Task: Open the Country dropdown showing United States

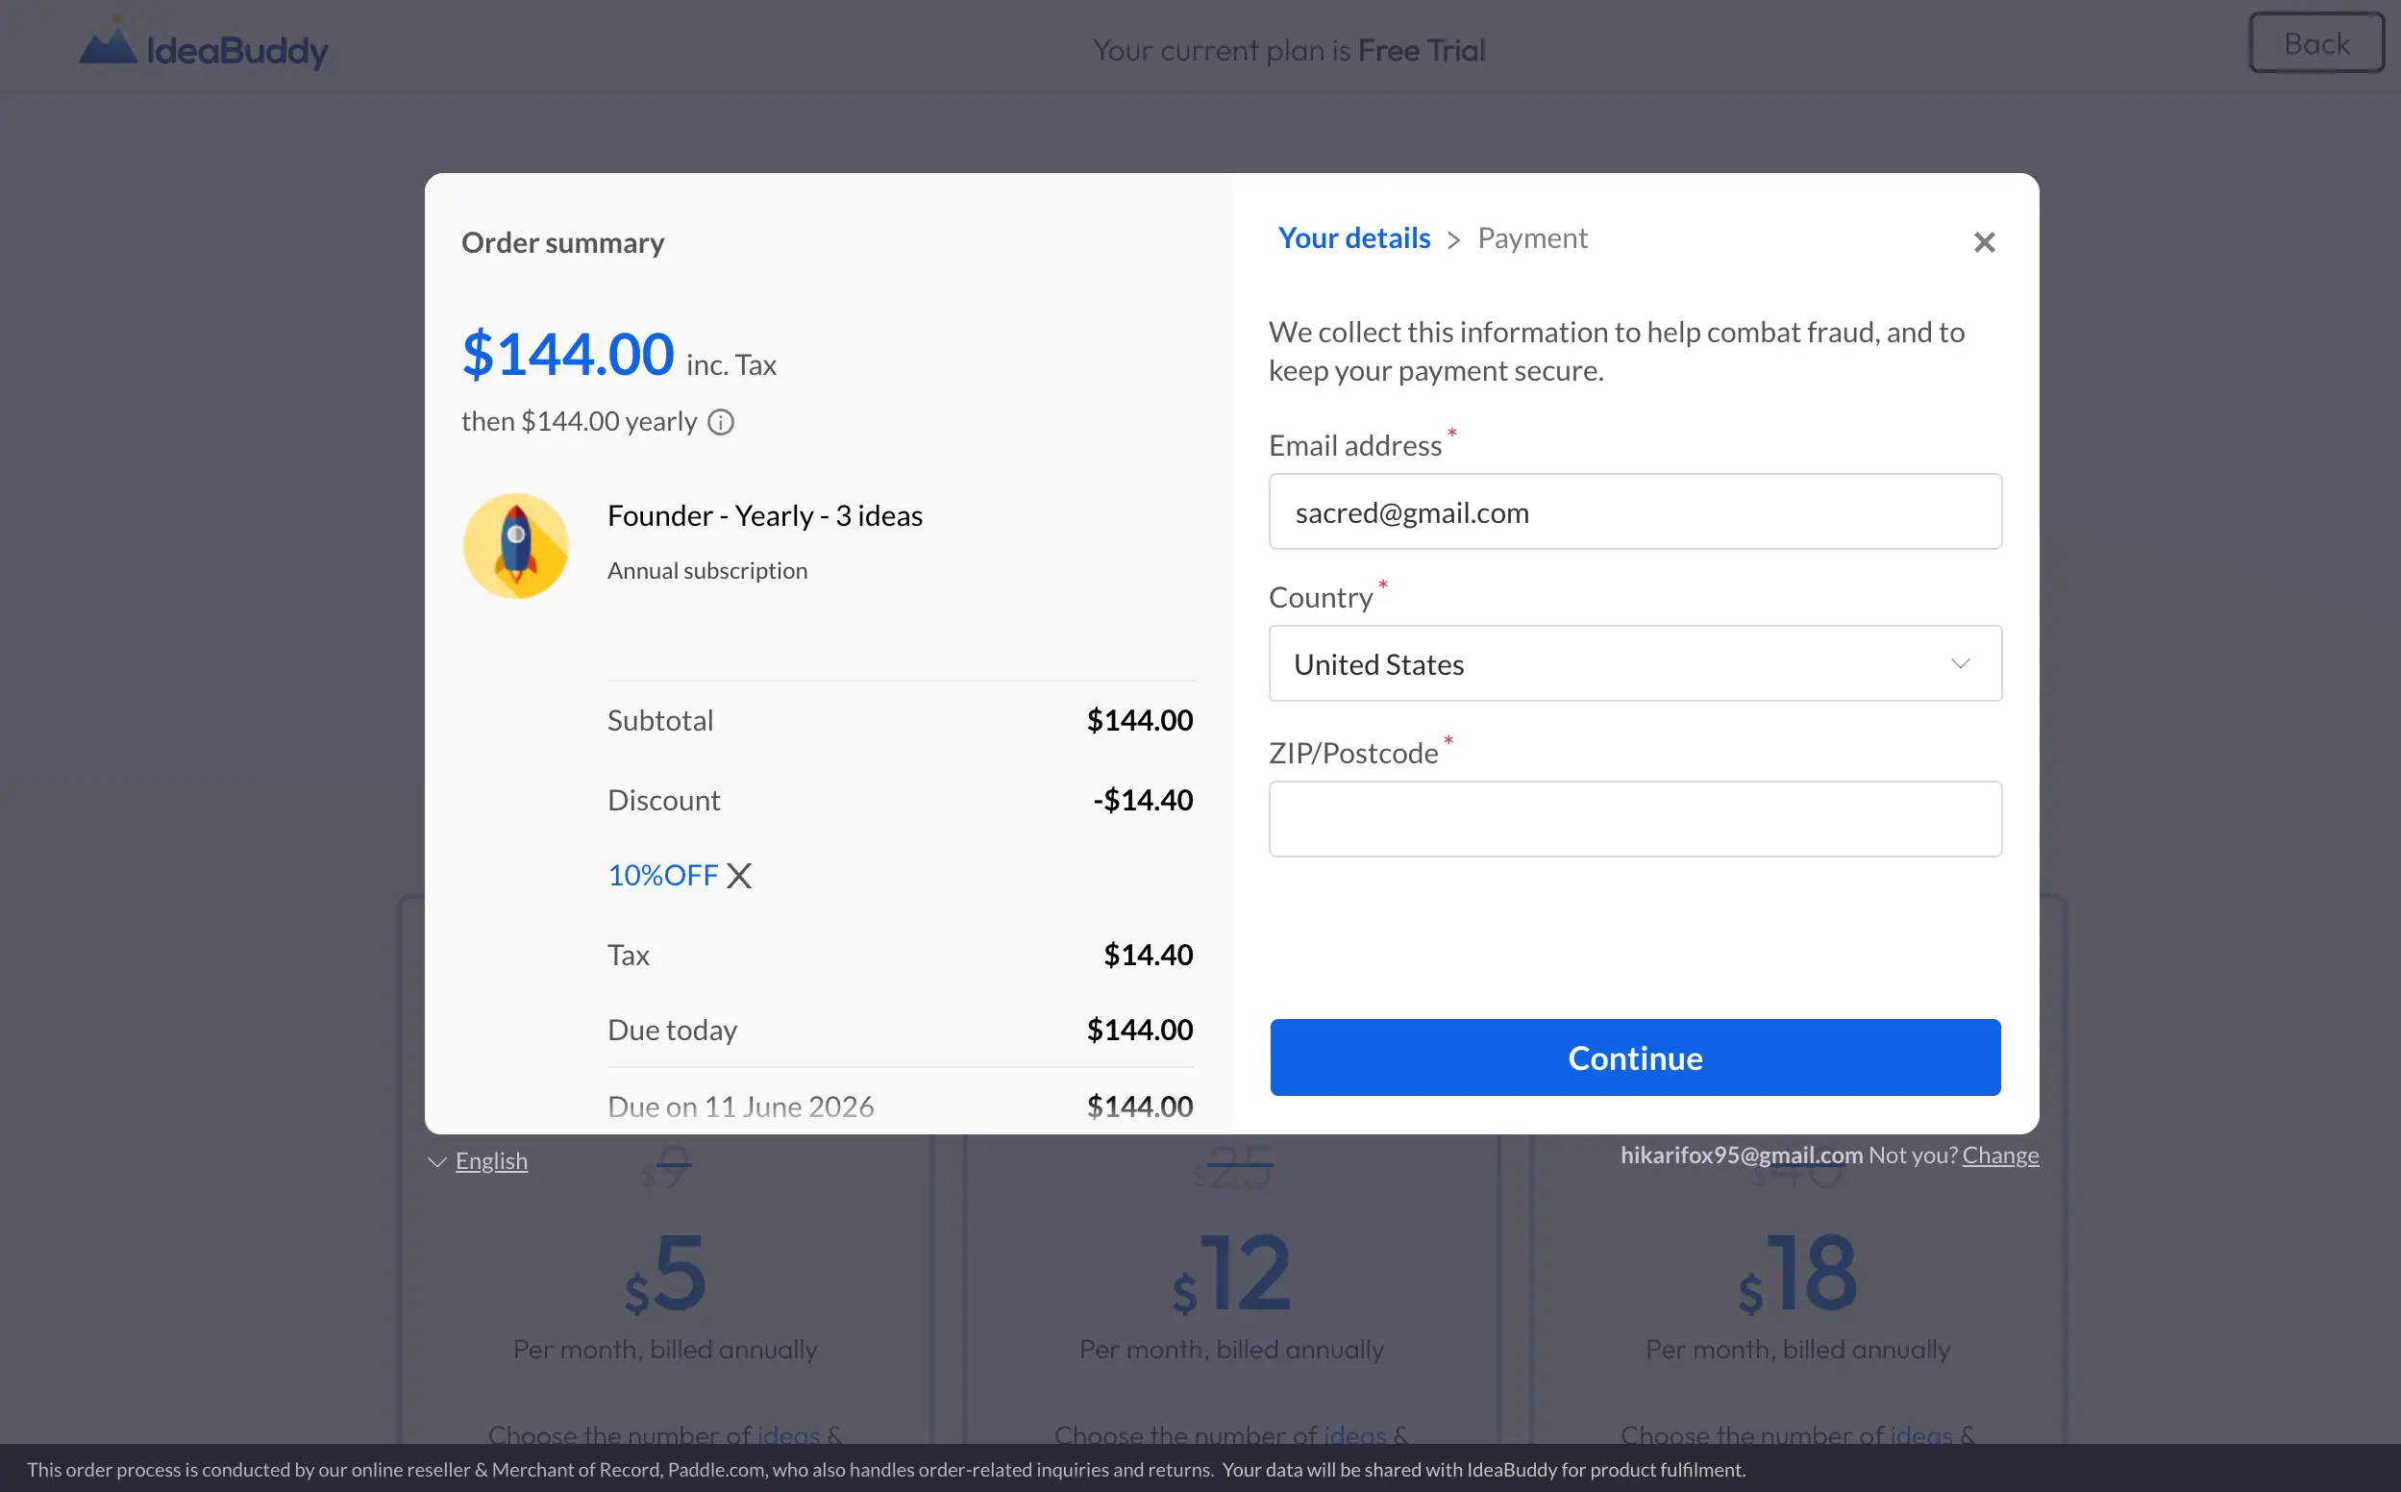Action: 1635,663
